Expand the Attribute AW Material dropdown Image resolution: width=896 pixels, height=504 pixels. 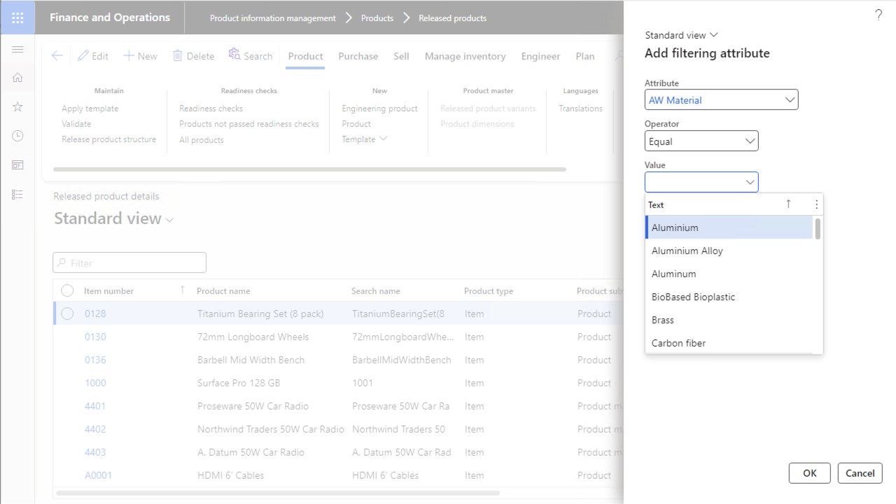point(790,100)
